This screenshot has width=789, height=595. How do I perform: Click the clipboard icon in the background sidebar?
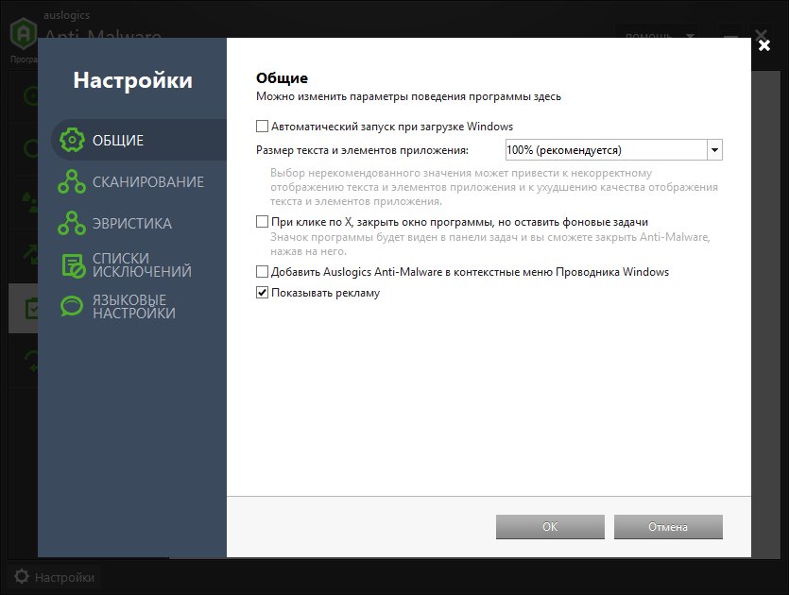click(26, 309)
